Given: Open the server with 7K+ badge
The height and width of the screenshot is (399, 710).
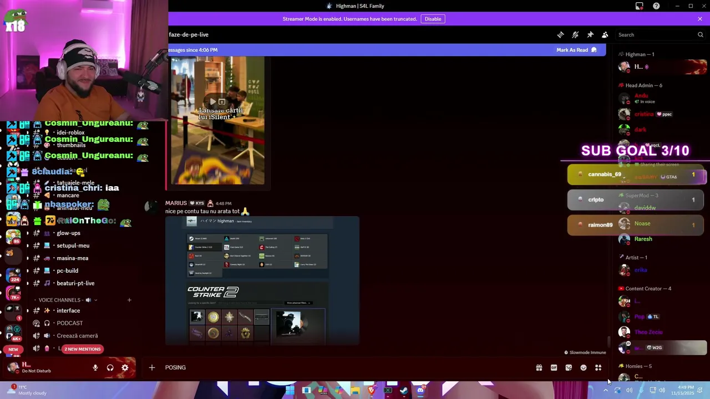Looking at the screenshot, I should (12, 293).
